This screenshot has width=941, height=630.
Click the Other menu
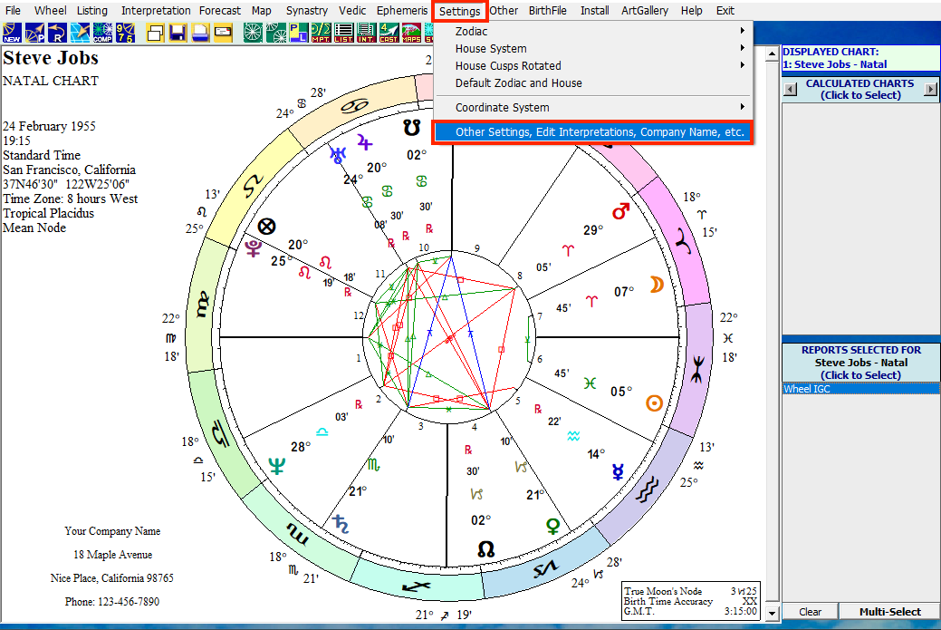tap(504, 11)
